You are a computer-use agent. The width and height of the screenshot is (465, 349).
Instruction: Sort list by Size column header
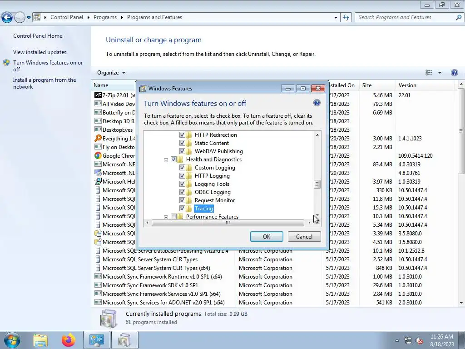click(377, 85)
